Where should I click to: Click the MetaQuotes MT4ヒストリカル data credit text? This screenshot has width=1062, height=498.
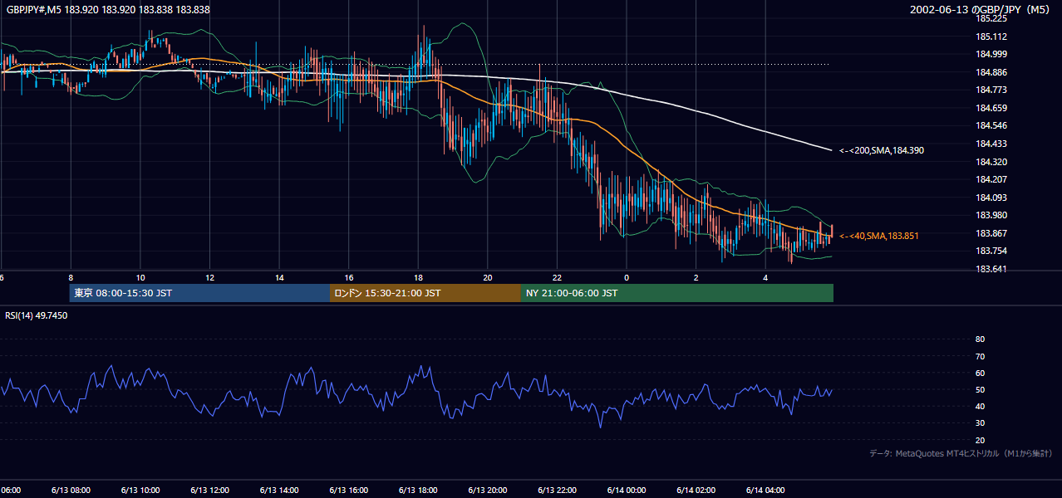coord(961,454)
